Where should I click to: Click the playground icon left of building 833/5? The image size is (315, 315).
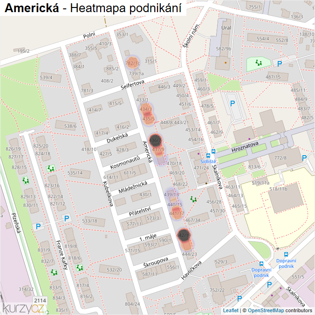54,273
